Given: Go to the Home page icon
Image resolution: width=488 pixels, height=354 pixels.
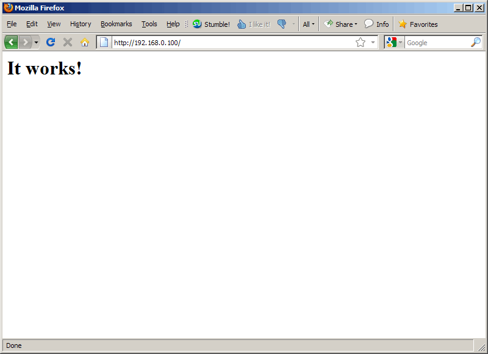Looking at the screenshot, I should (x=85, y=42).
